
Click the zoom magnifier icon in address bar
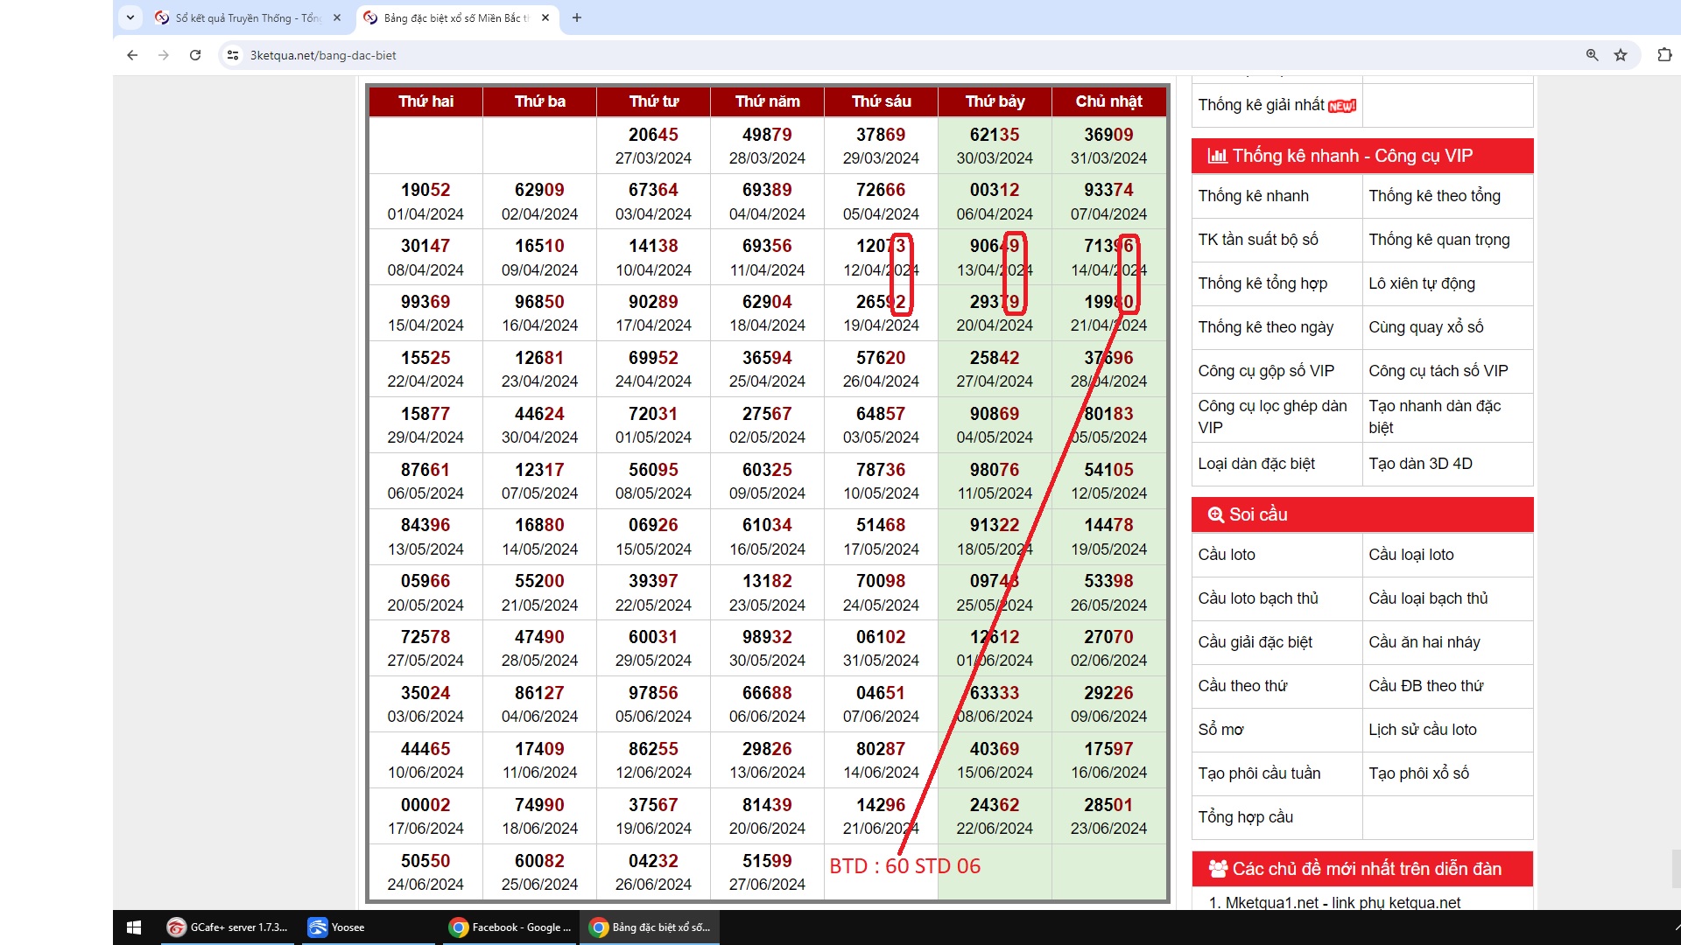(1592, 55)
